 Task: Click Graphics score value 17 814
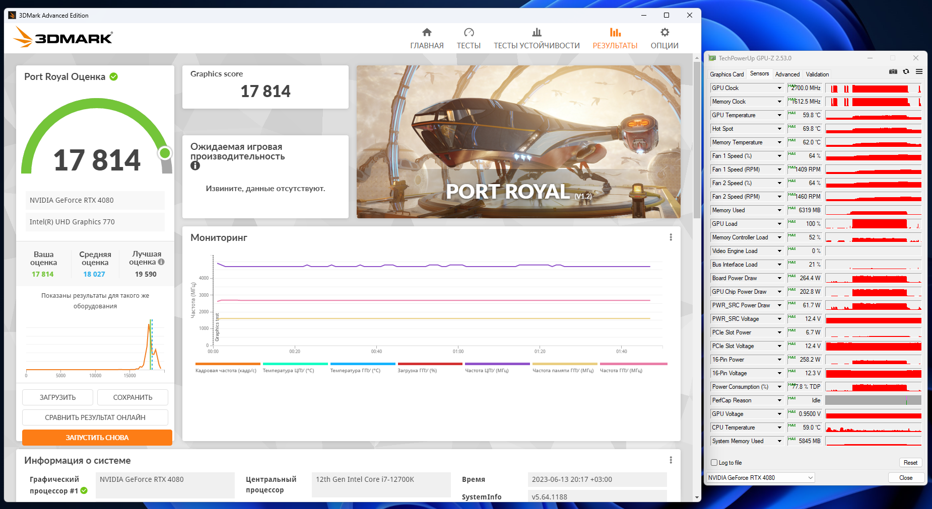pyautogui.click(x=265, y=91)
